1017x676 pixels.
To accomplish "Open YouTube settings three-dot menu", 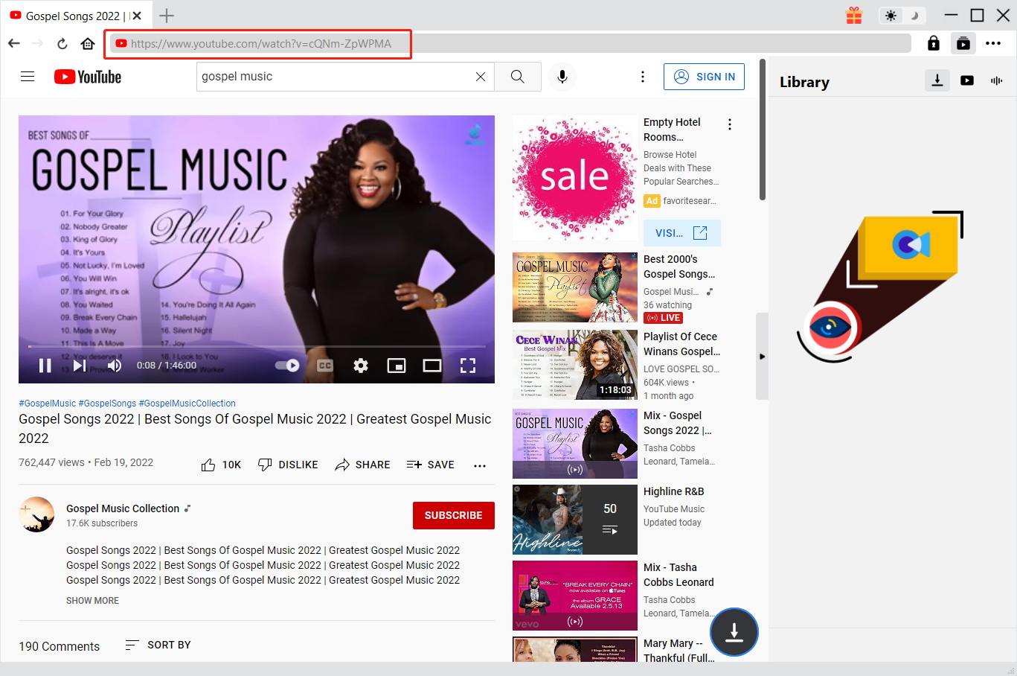I will (x=643, y=77).
